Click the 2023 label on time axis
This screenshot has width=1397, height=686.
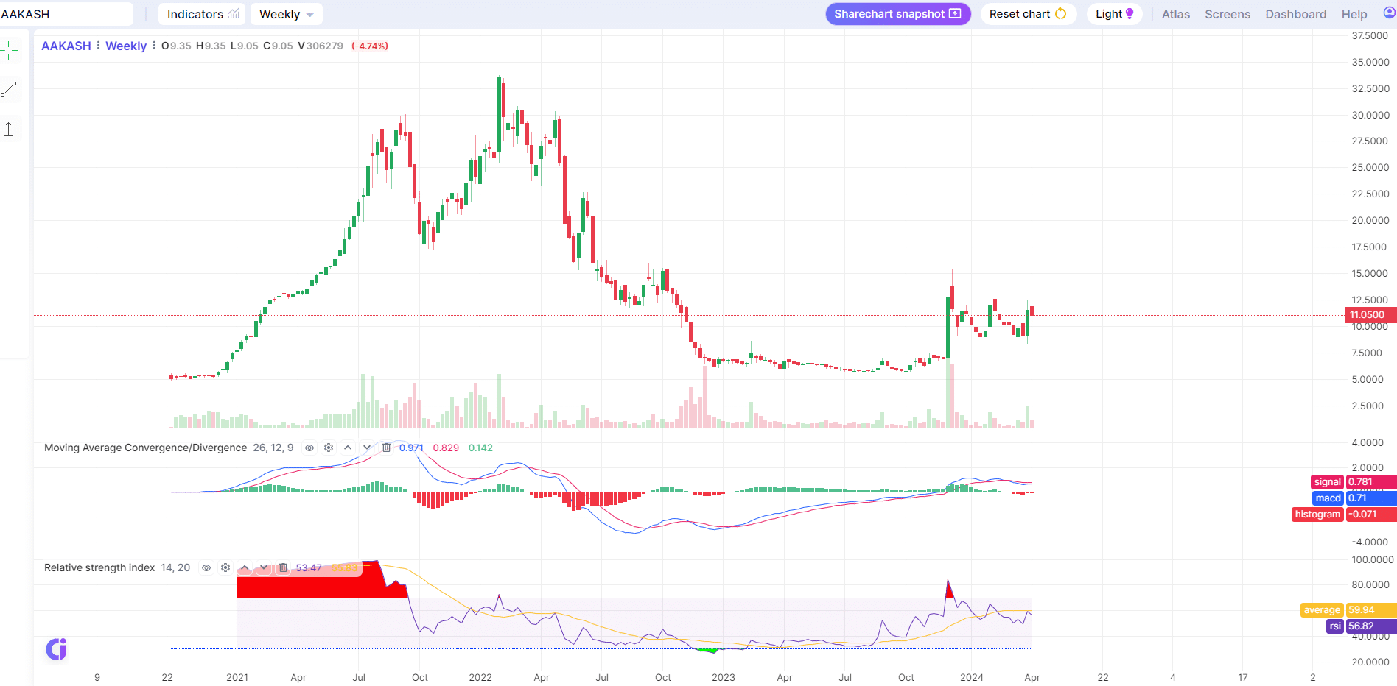(x=724, y=677)
